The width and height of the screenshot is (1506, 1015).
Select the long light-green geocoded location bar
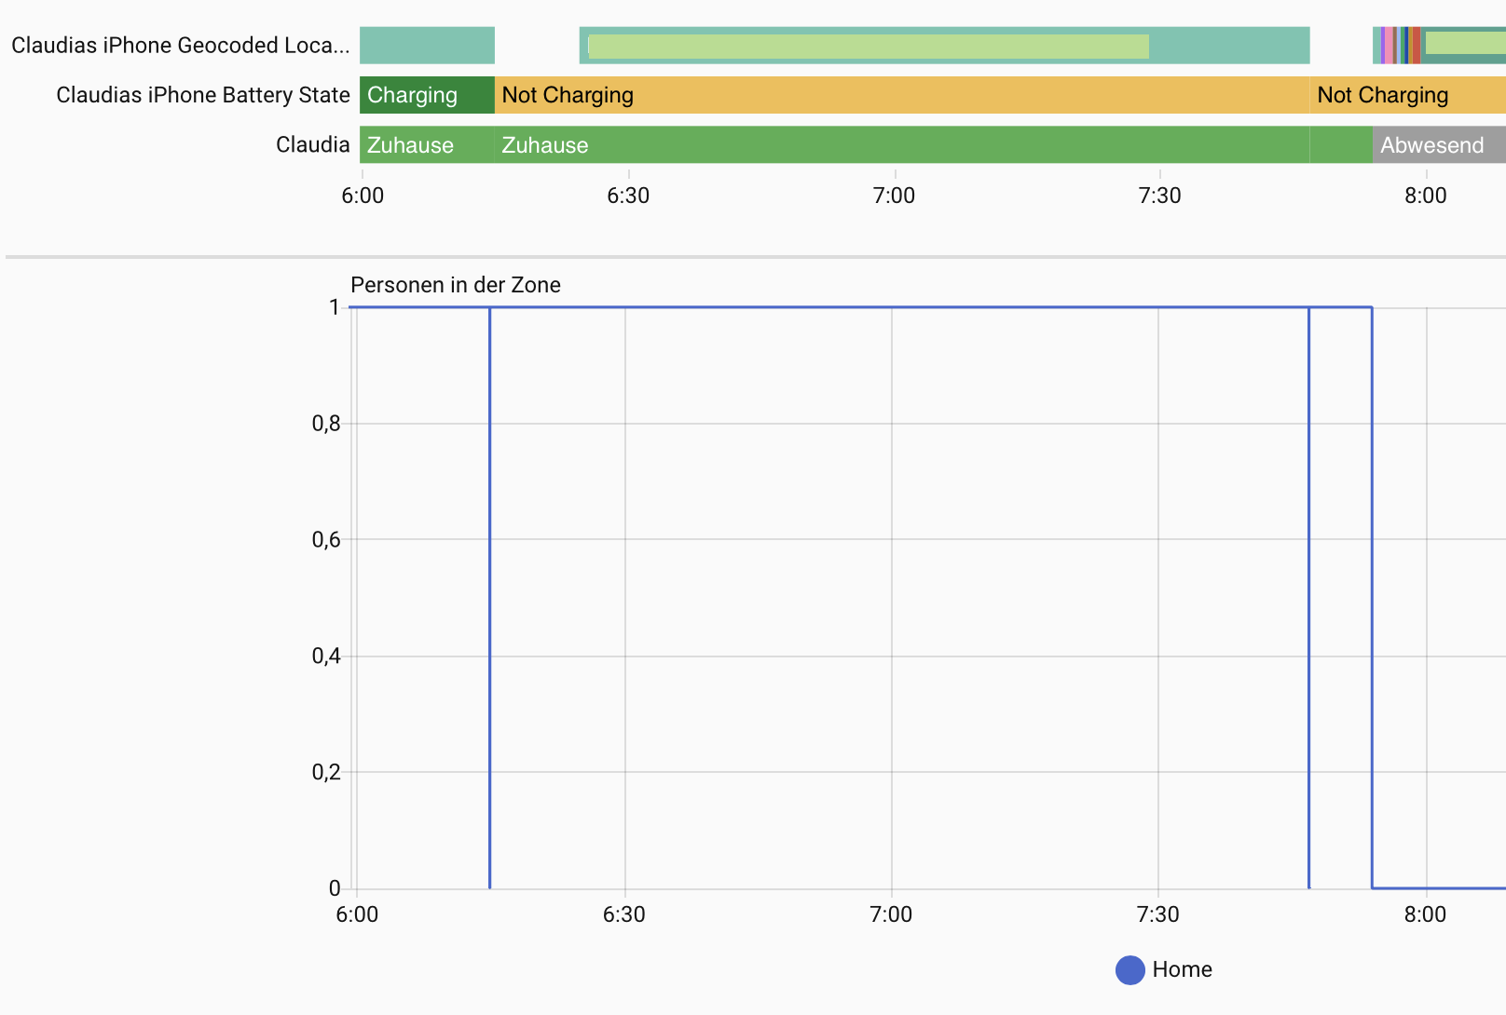click(x=868, y=47)
